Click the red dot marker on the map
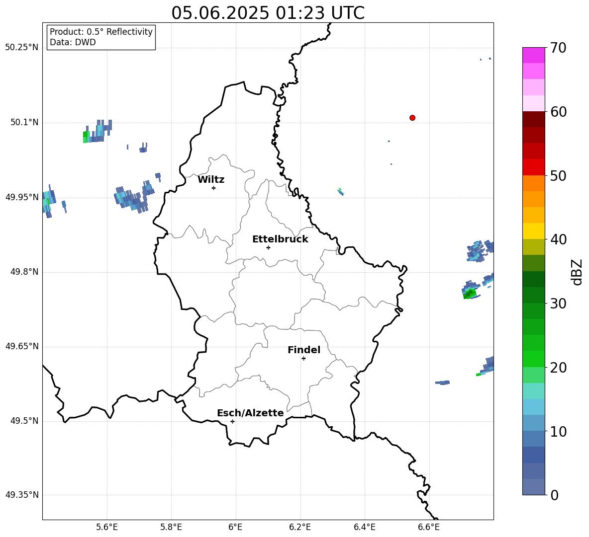 [x=412, y=118]
